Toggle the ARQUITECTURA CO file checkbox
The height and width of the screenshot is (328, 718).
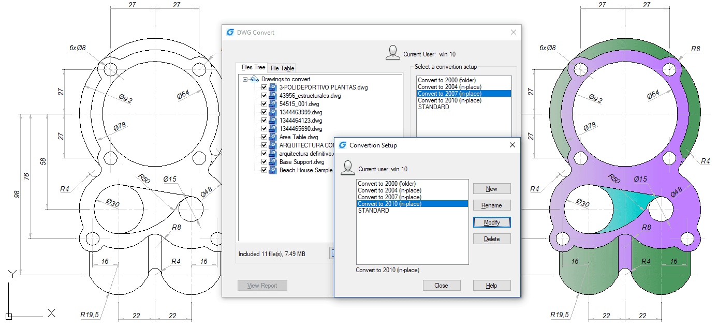click(265, 145)
